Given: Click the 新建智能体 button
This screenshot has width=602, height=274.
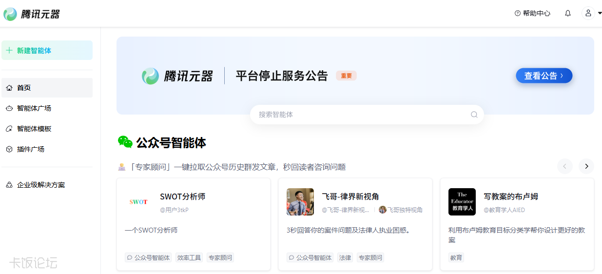Looking at the screenshot, I should [47, 50].
